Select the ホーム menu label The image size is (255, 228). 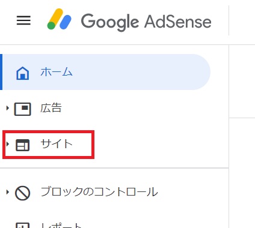coord(57,72)
